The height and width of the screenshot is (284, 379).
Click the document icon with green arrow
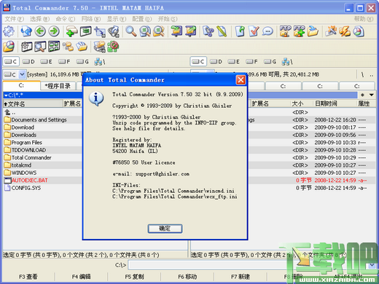[240, 31]
